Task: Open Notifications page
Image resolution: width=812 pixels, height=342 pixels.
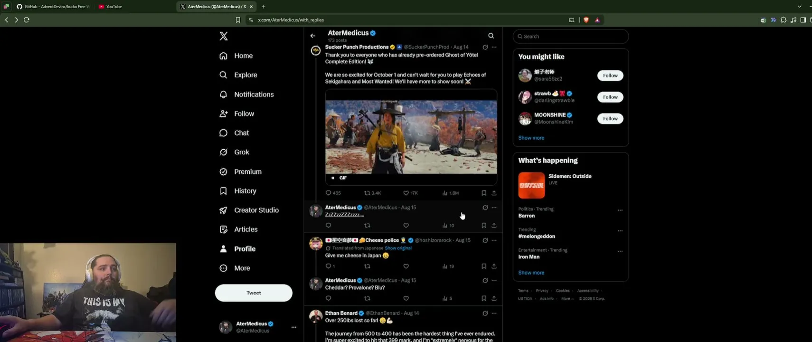Action: [246, 95]
